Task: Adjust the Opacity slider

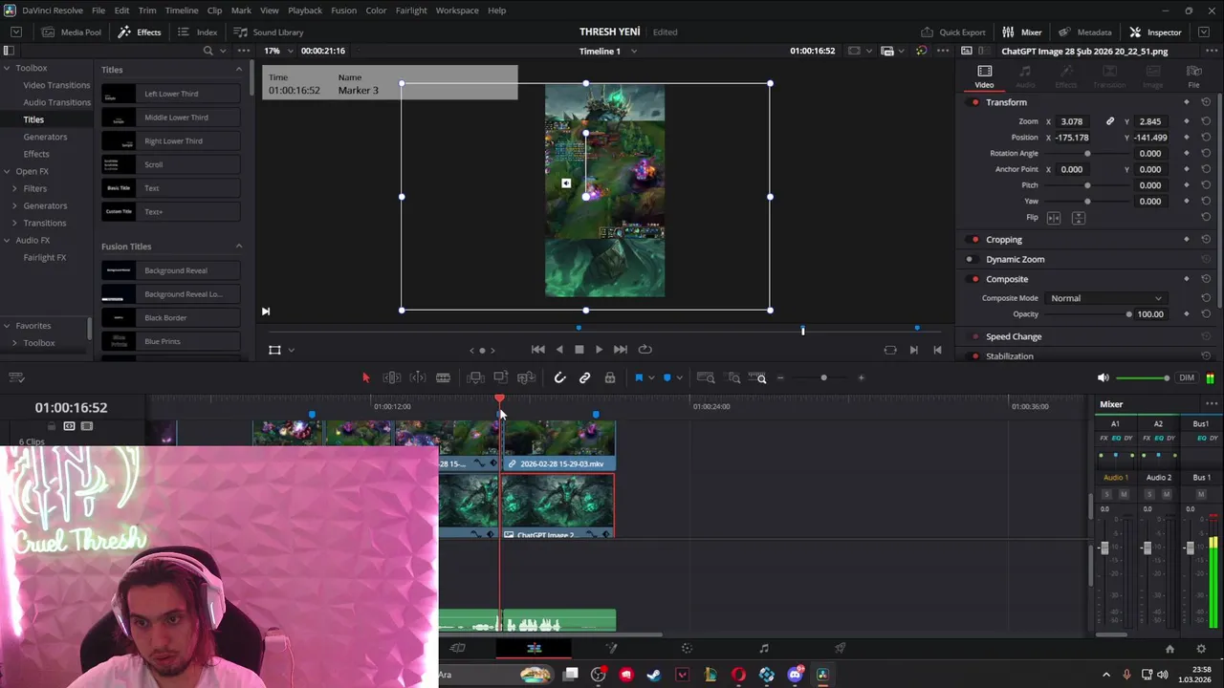Action: 1088,314
